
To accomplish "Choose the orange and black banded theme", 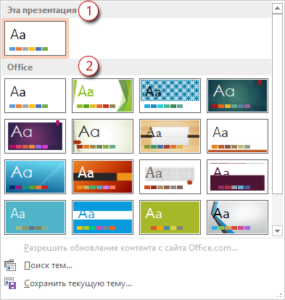I will [102, 177].
